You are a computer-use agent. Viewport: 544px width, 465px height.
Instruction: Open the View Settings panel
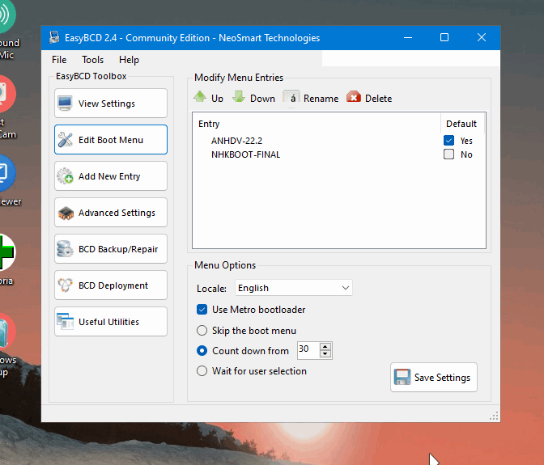(x=111, y=104)
